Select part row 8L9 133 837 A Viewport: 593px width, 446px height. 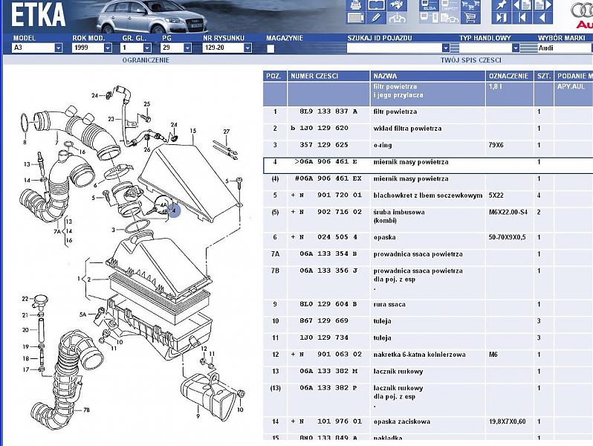click(x=428, y=111)
